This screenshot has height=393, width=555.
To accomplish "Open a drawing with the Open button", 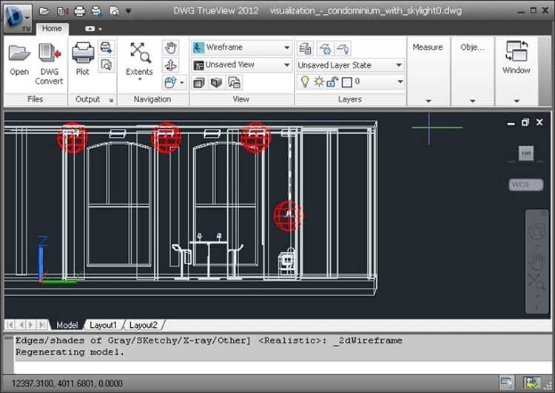I will (19, 59).
